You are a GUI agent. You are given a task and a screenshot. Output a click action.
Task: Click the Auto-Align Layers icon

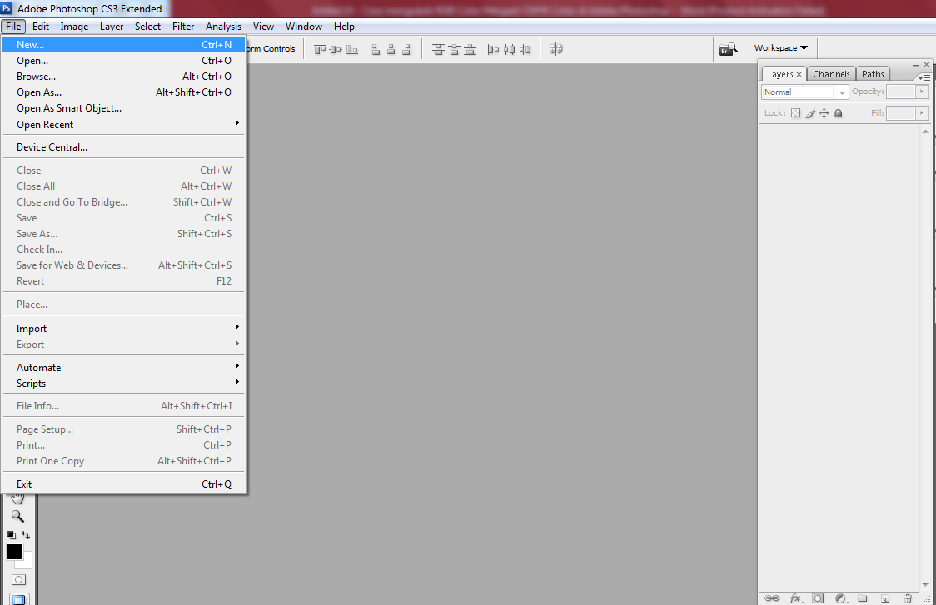coord(555,49)
